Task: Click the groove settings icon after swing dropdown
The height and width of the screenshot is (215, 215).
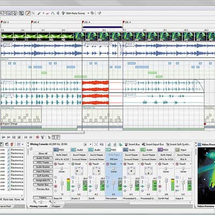Action: 92,13
